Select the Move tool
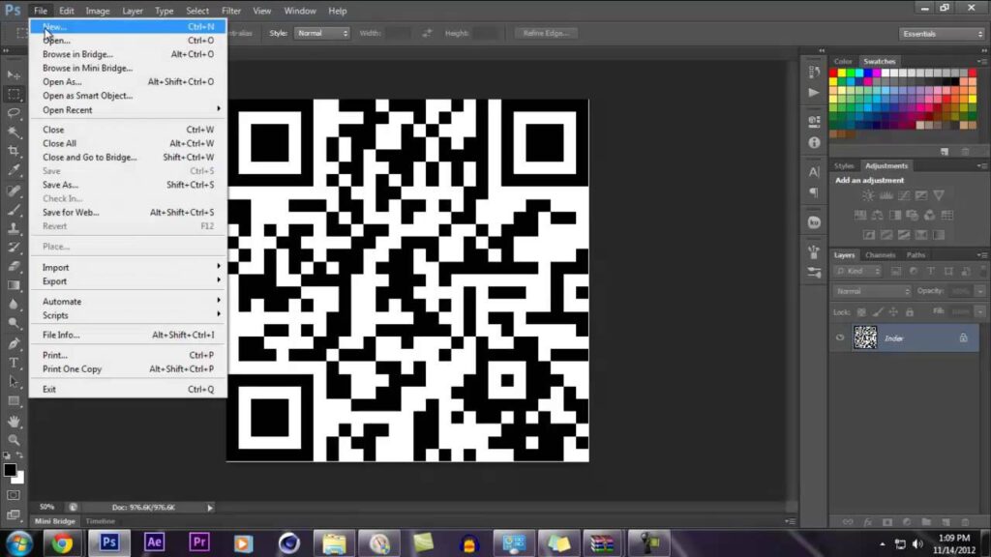The image size is (991, 557). tap(14, 75)
